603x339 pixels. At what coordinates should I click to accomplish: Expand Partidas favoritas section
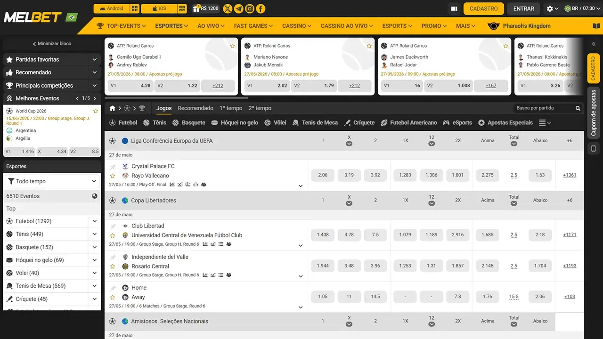(x=52, y=59)
